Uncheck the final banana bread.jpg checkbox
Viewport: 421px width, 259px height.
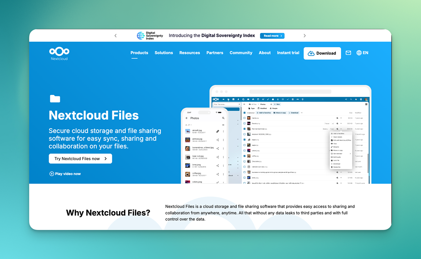click(244, 129)
